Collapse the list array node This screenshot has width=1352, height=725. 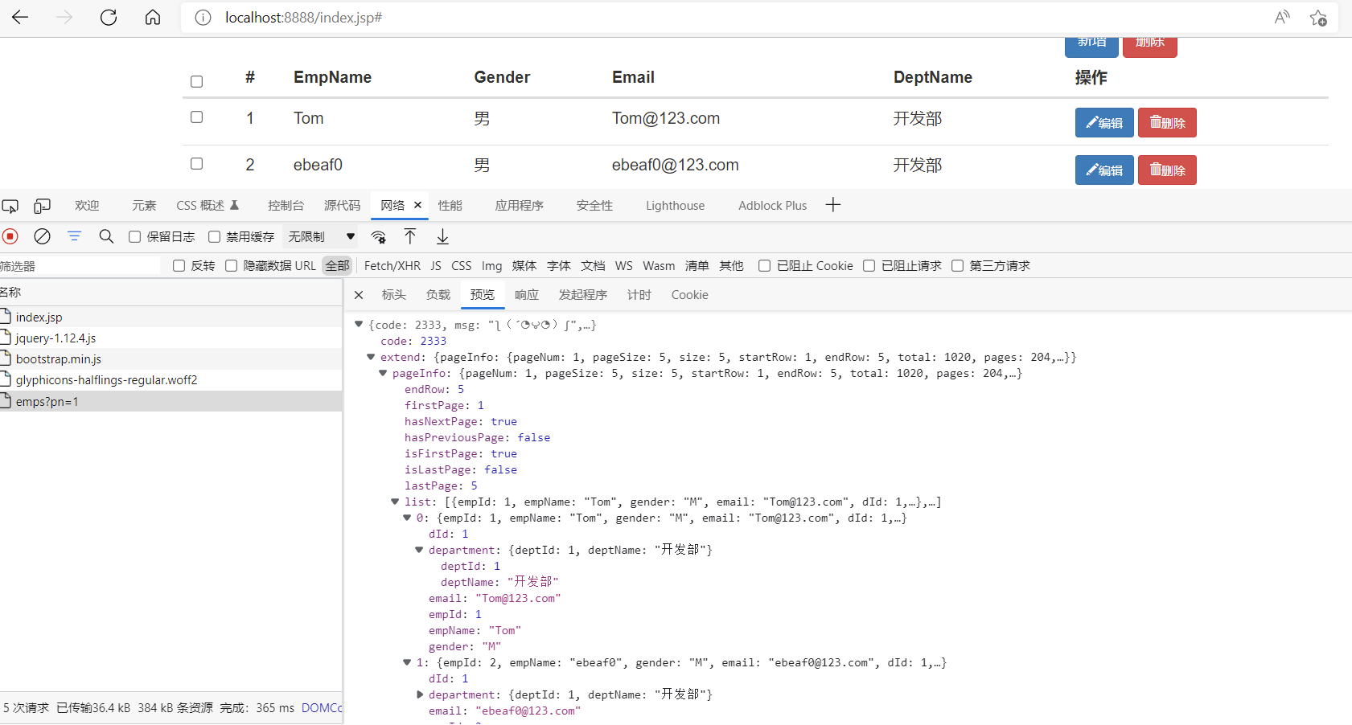coord(395,502)
